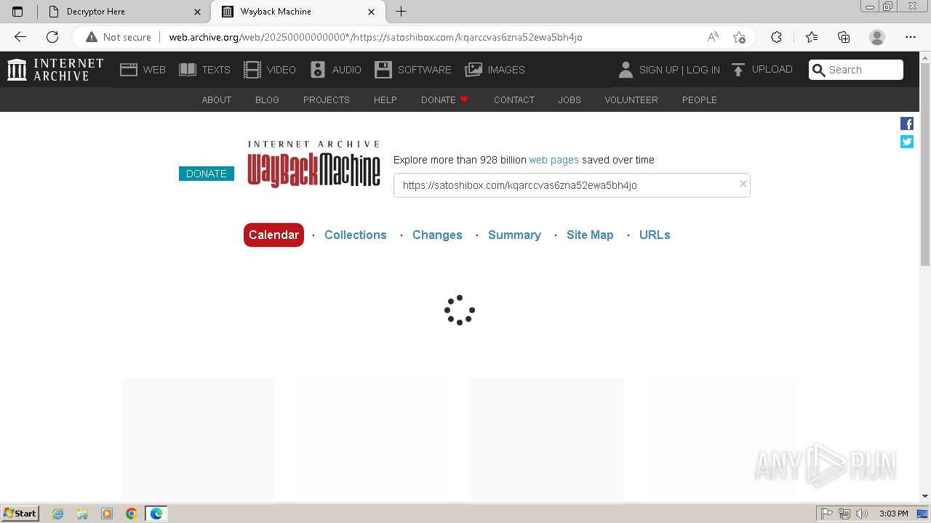Clear the Wayback URL field with X

(x=743, y=184)
